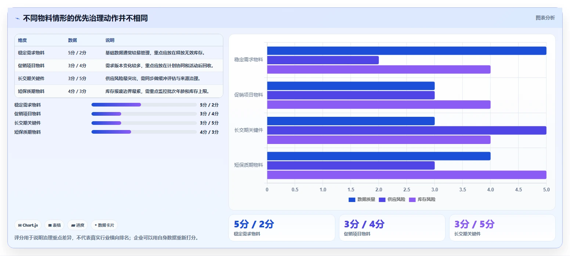
Task: Click the 短保质期物料 chart axis label
Action: coord(249,165)
